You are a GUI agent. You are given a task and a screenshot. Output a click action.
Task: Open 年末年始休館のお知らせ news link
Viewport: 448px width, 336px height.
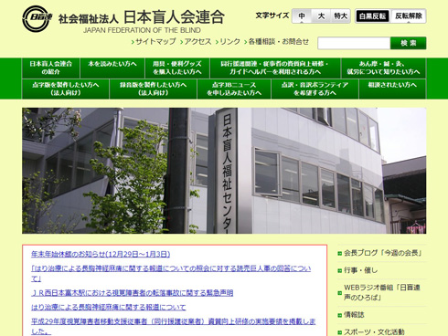[101, 254]
